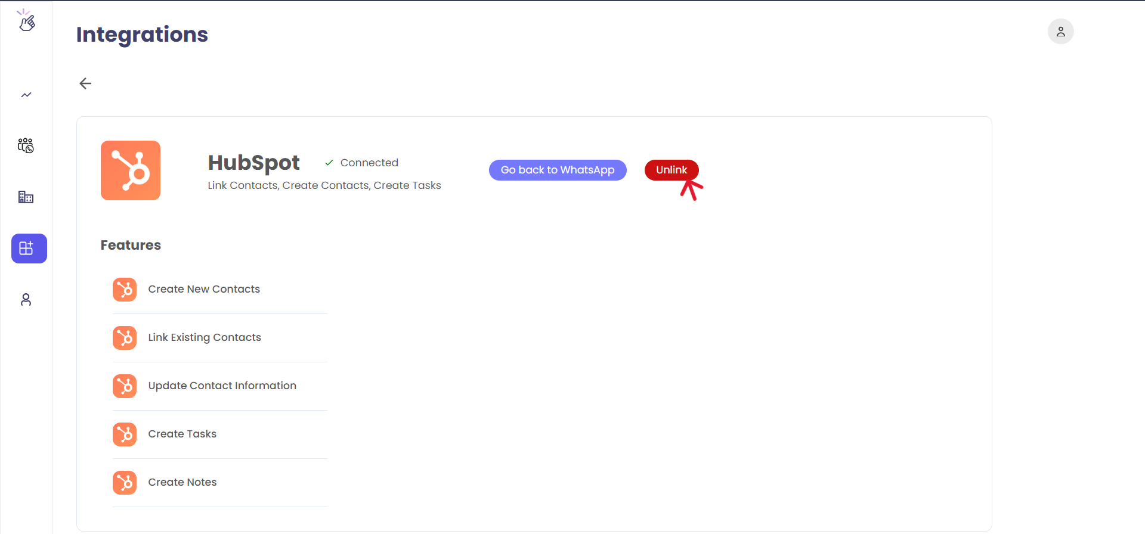Viewport: 1145px width, 534px height.
Task: Click the HubSpot icon beside Create Tasks
Action: pyautogui.click(x=125, y=434)
